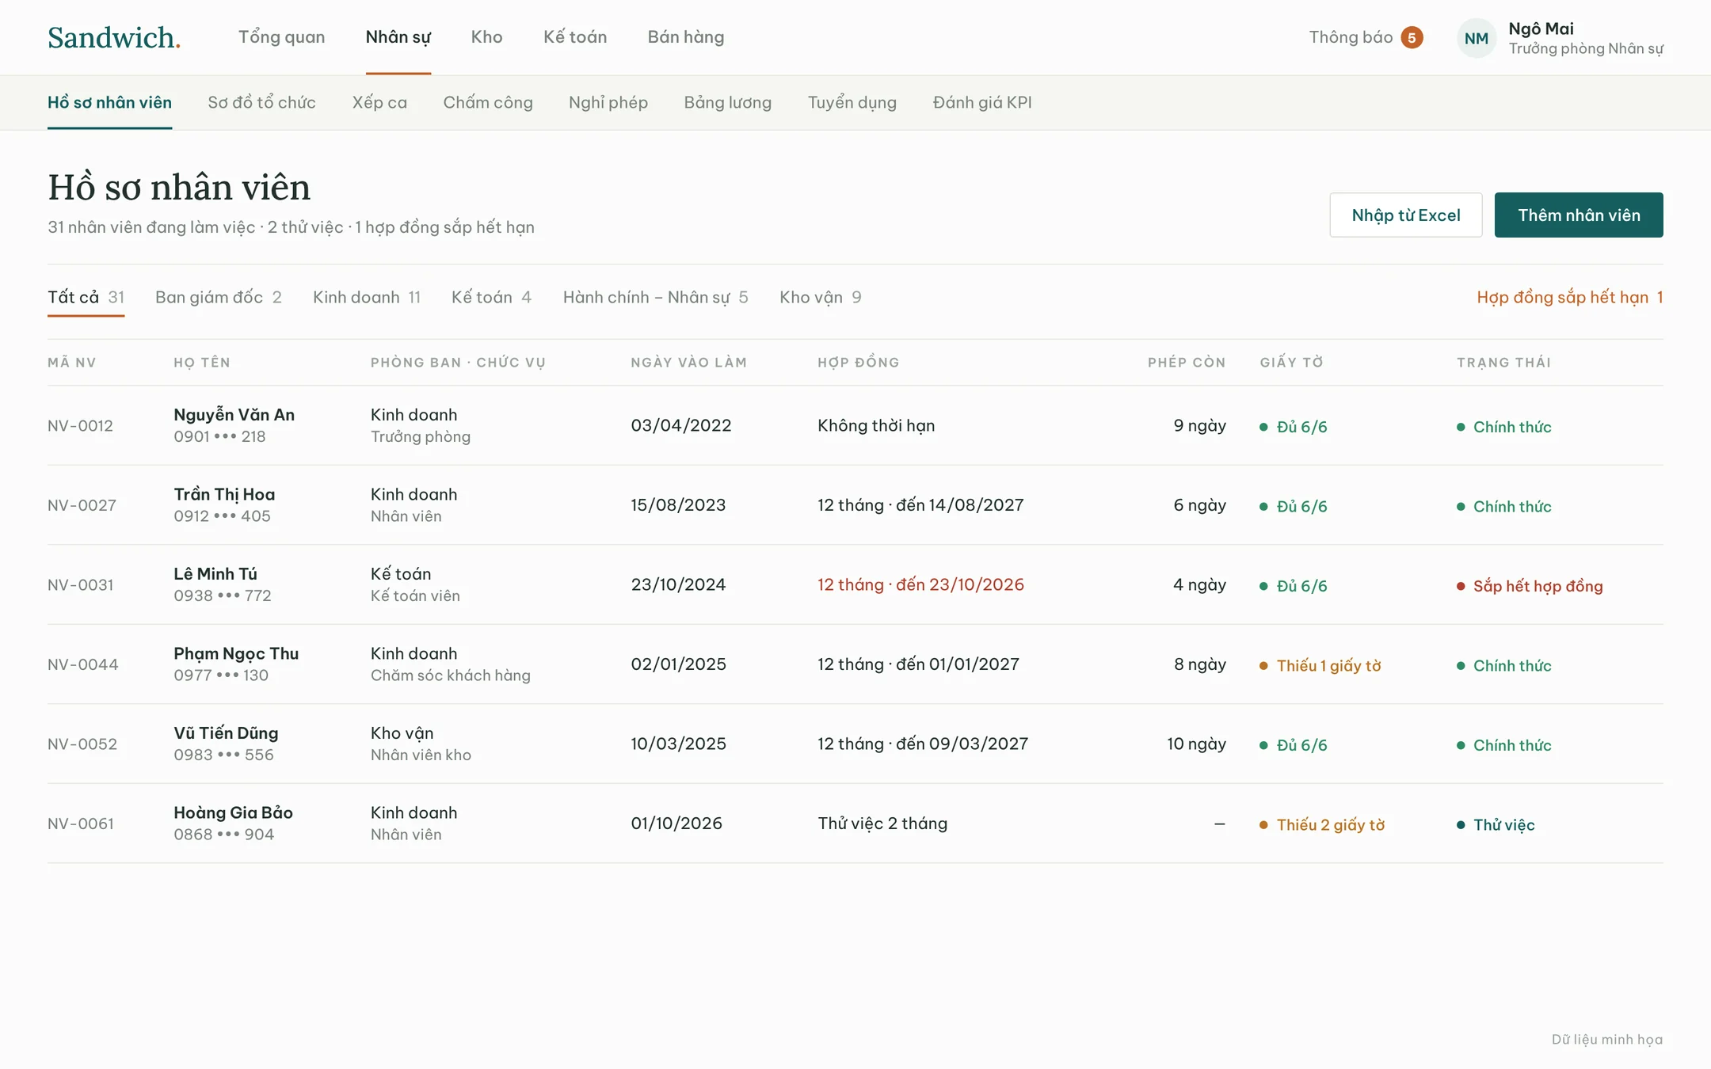Screen dimensions: 1711x1069
Task: Click the Phép còn column header
Action: tap(1187, 362)
